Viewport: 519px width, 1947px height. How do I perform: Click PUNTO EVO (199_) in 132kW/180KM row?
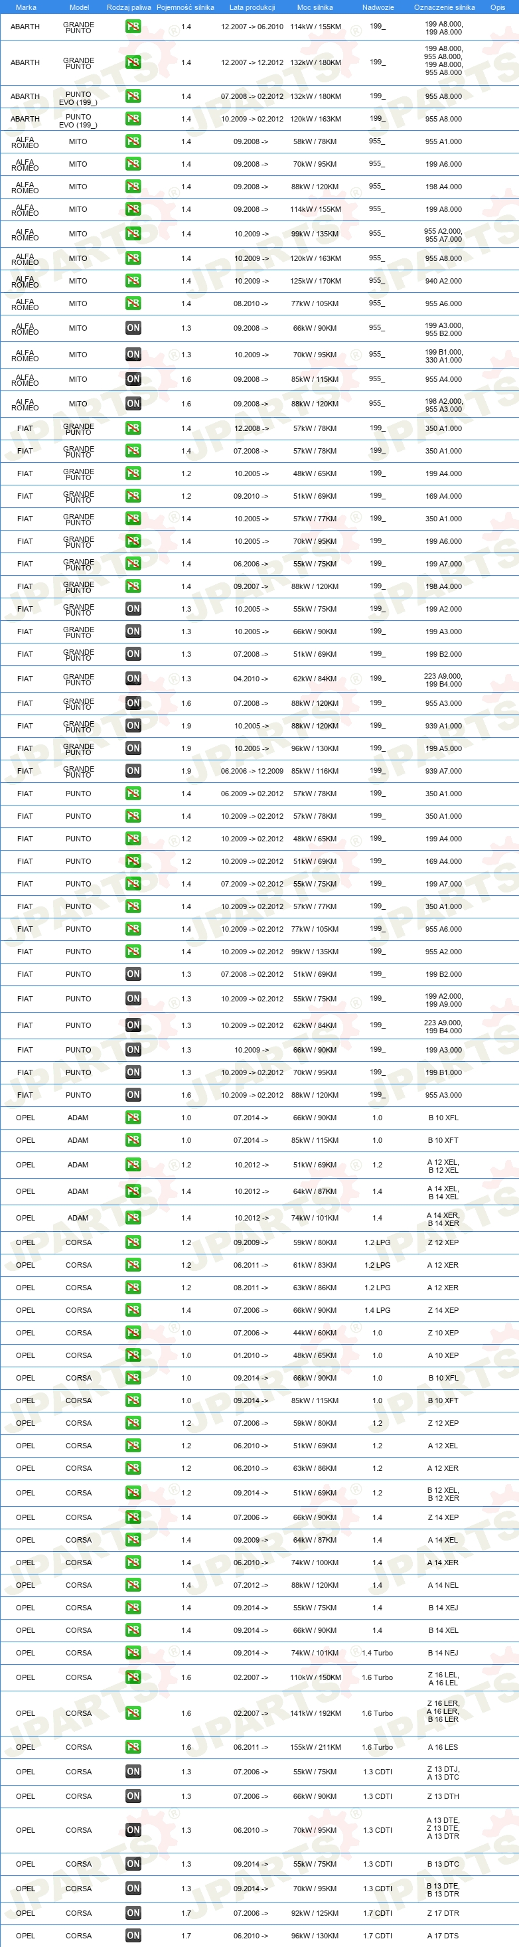tap(78, 97)
